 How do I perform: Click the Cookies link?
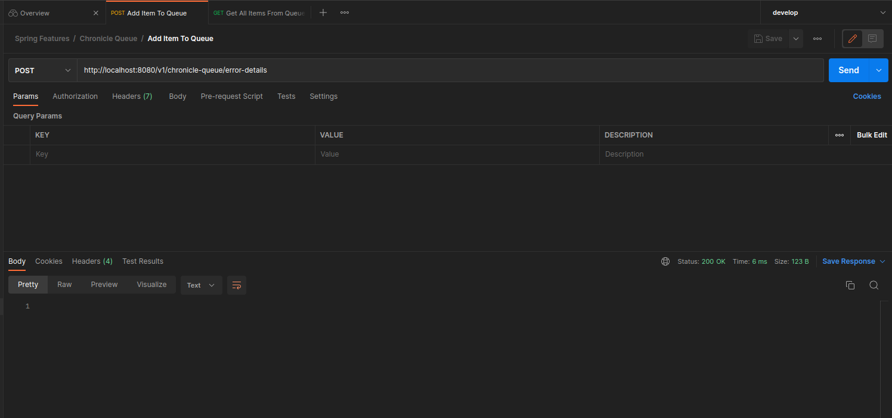(x=866, y=96)
